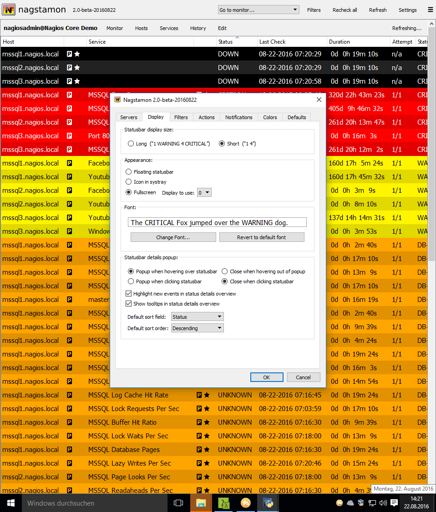Click star icon for MSSQL Buffer Hit Ratio
Image resolution: width=436 pixels, height=512 pixels.
[207, 422]
